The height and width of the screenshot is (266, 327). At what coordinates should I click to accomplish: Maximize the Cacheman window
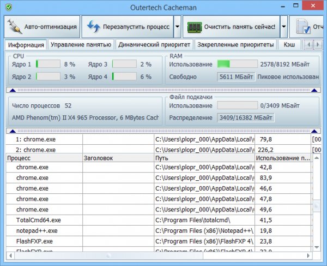pos(296,5)
